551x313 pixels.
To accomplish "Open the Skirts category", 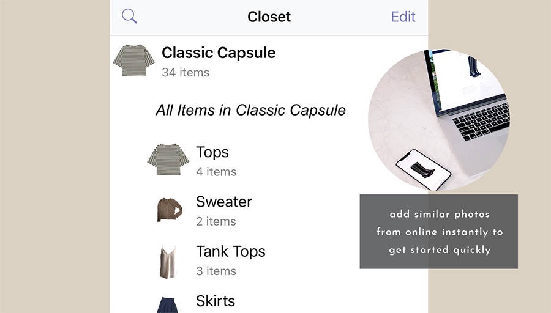I will [216, 301].
